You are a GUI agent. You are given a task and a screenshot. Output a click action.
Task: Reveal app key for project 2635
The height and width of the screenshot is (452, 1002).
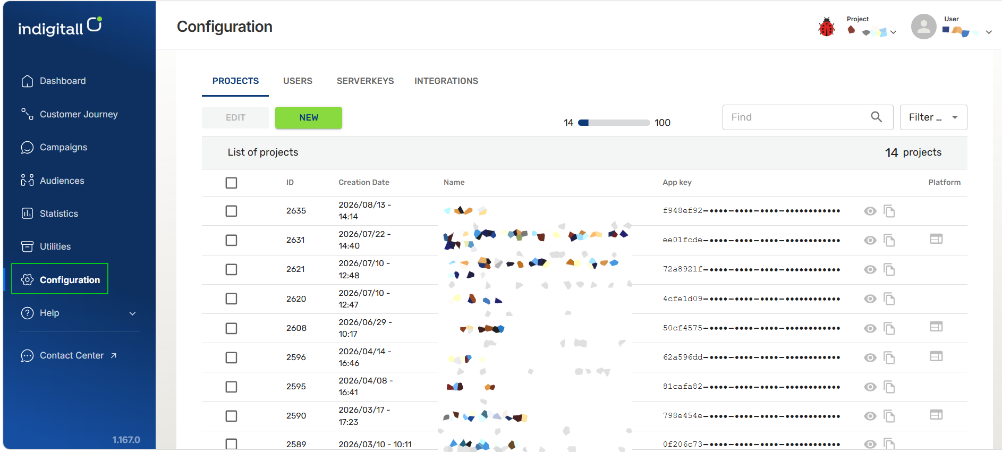click(x=870, y=211)
